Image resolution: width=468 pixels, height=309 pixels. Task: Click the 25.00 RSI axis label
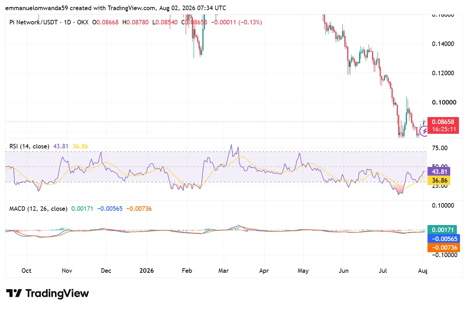440,186
